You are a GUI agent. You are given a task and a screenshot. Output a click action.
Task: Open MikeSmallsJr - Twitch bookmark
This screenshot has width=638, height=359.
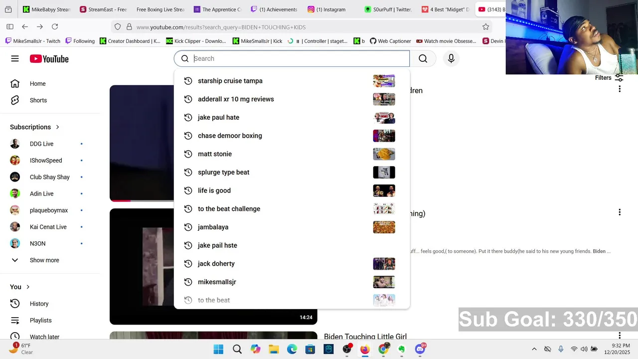pos(32,41)
